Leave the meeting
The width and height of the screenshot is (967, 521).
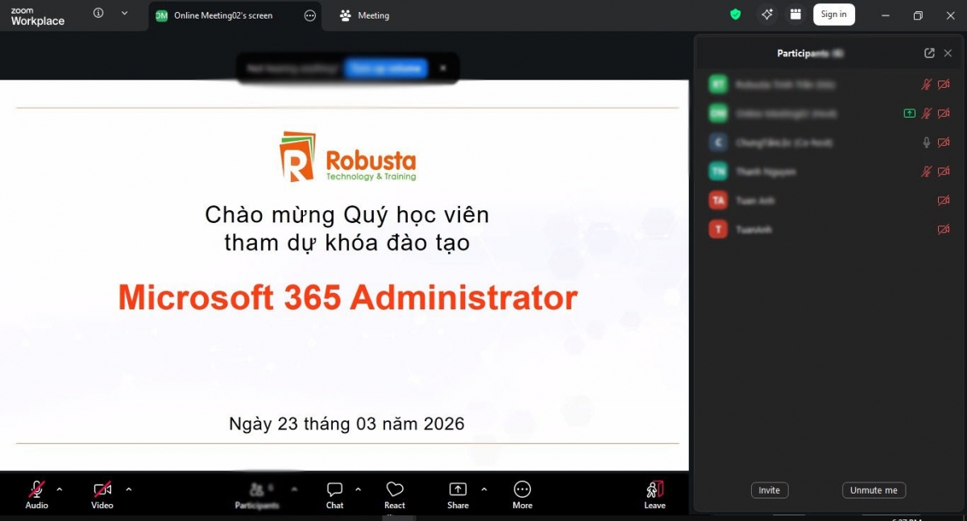point(654,494)
